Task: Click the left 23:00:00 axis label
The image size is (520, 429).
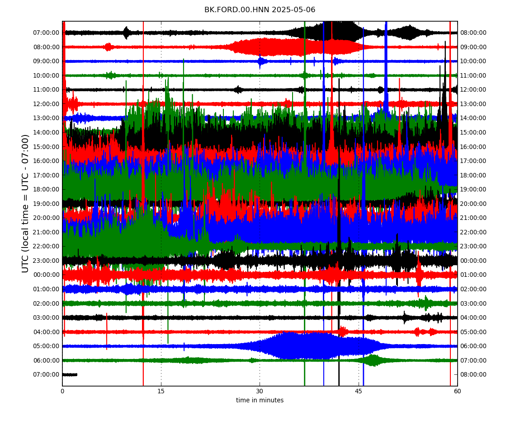Action: (x=46, y=261)
